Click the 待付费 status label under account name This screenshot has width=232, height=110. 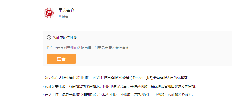pos(63,17)
